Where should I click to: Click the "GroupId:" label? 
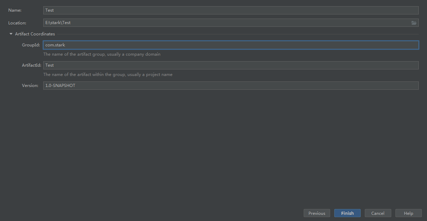pos(31,45)
